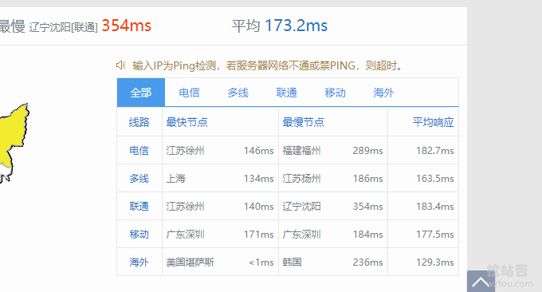This screenshot has width=542, height=292.
Task: Click 韩国 slowest node
Action: pos(292,262)
